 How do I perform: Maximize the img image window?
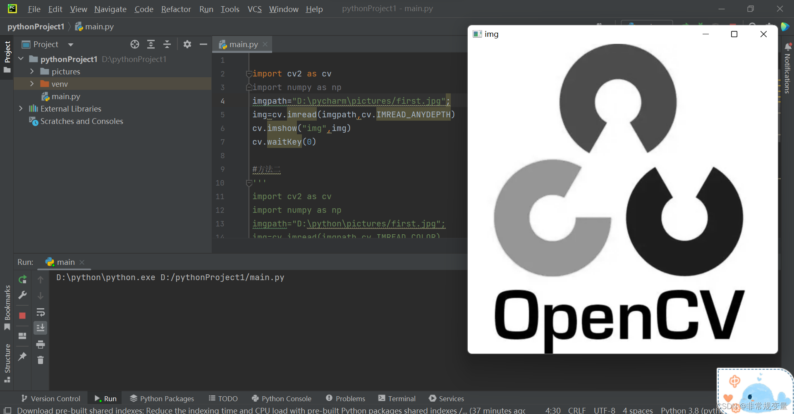[734, 34]
